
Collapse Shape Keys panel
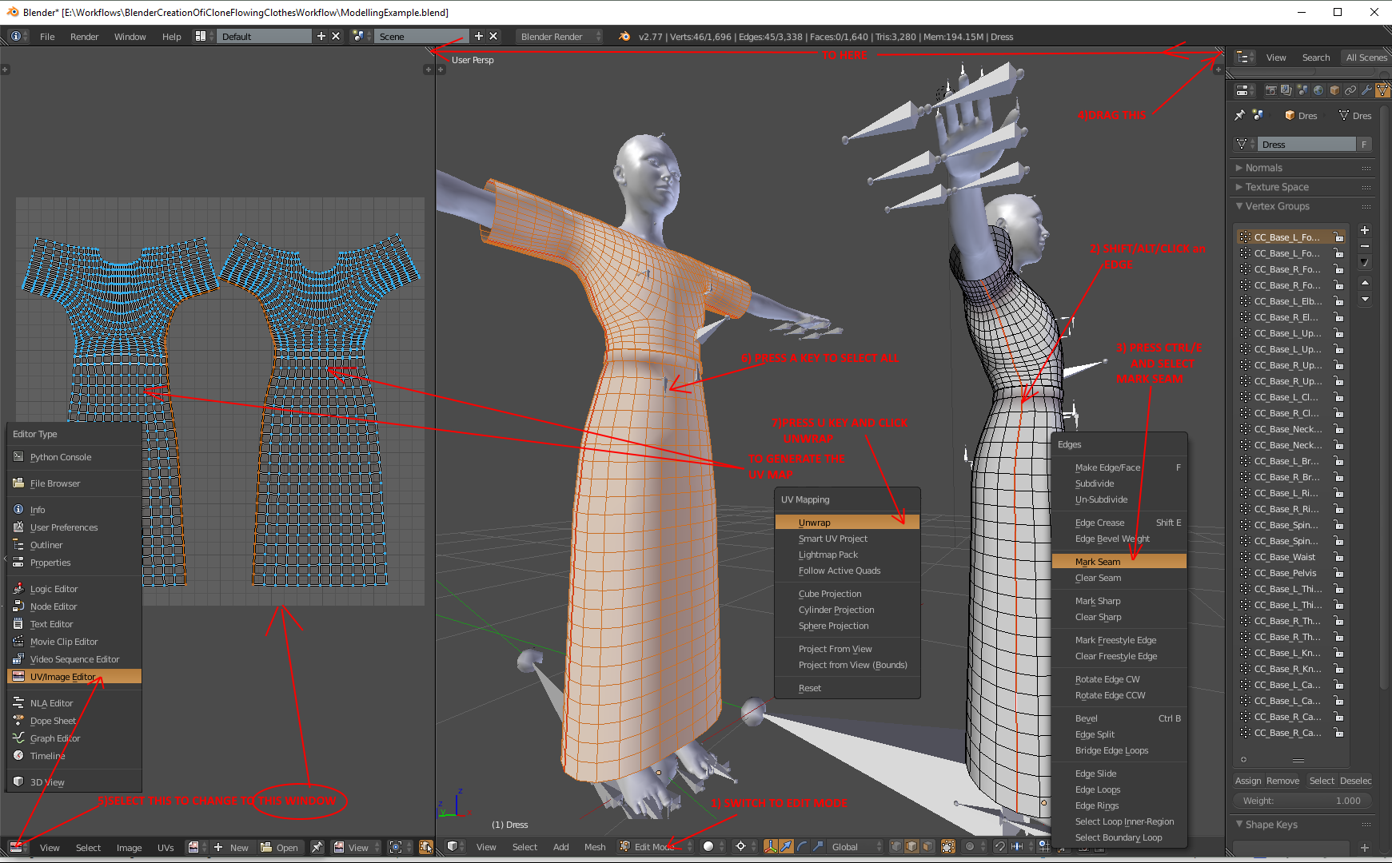1302,825
